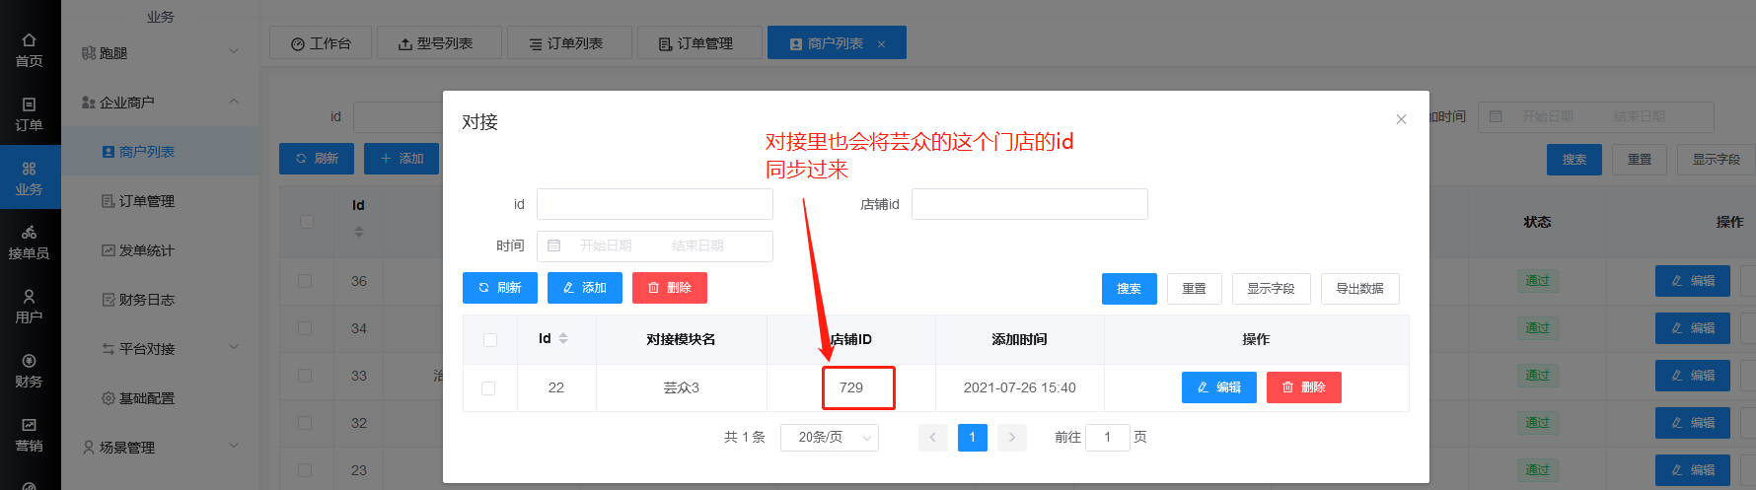
Task: Click 刷新 button in the 对接 dialog
Action: click(500, 288)
